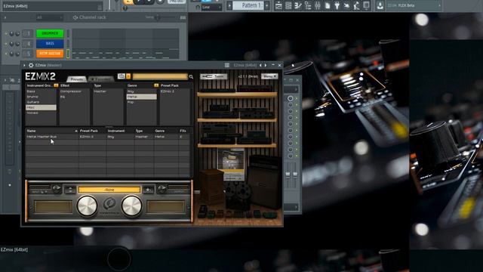Image resolution: width=483 pixels, height=272 pixels.
Task: Click the center bypass logo in EZmix rack
Action: pos(109,204)
